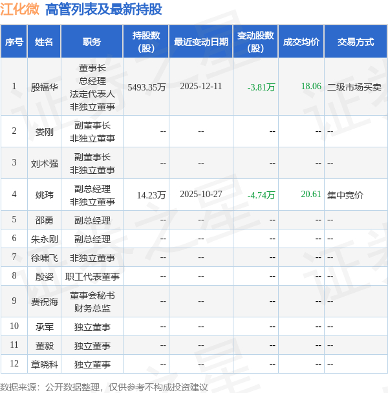Click the 序号 column header
This screenshot has height=393, width=388.
(14, 42)
